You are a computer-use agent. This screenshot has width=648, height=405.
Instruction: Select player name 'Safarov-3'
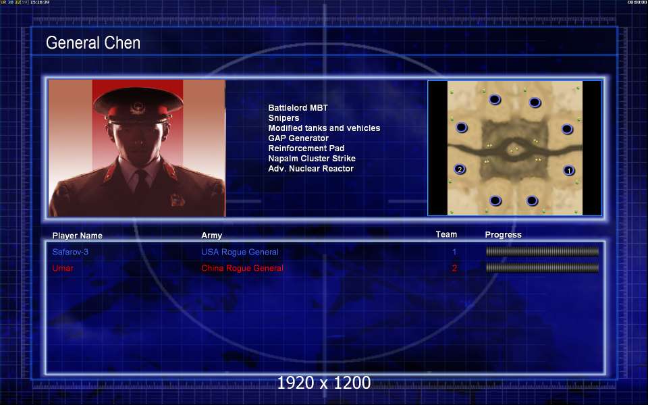coord(70,252)
